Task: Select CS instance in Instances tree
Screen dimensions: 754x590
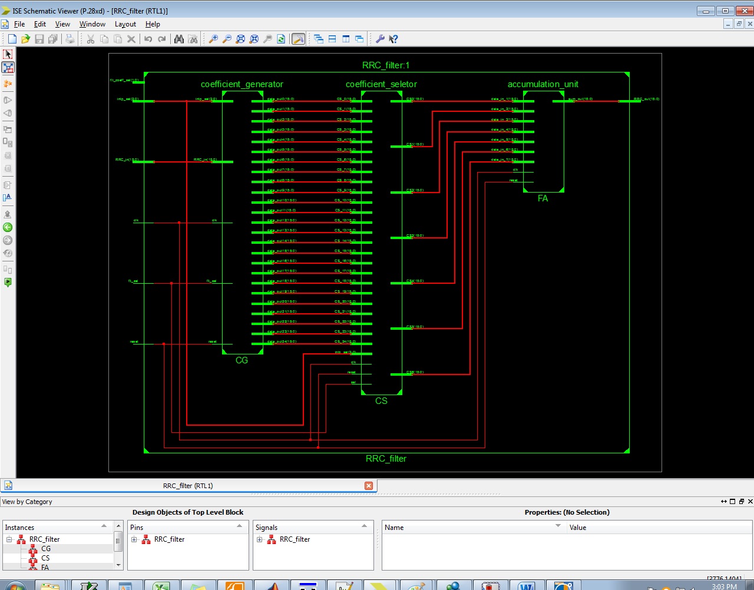Action: pyautogui.click(x=45, y=558)
